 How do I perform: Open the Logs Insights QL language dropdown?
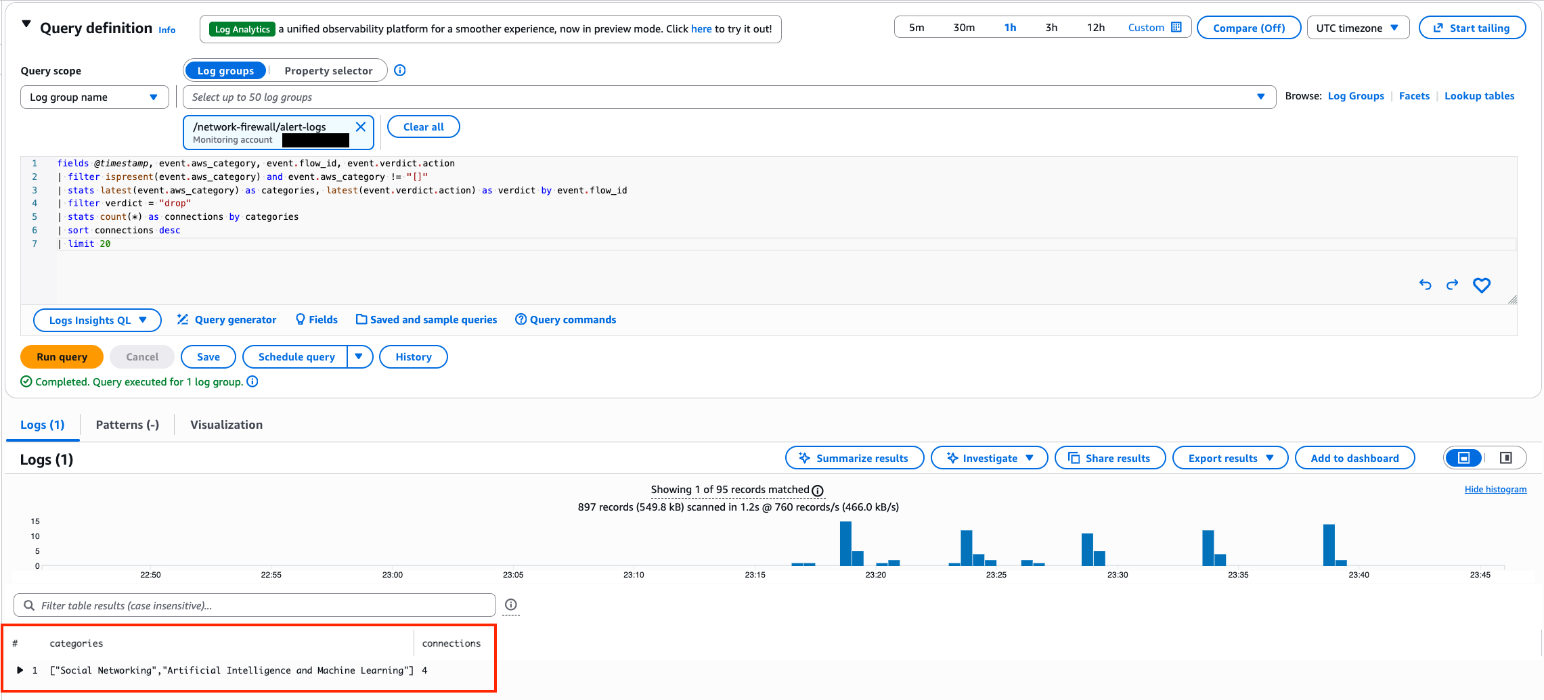point(97,320)
